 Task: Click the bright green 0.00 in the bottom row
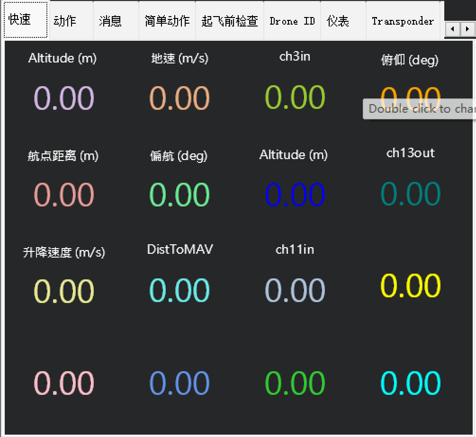coord(295,383)
